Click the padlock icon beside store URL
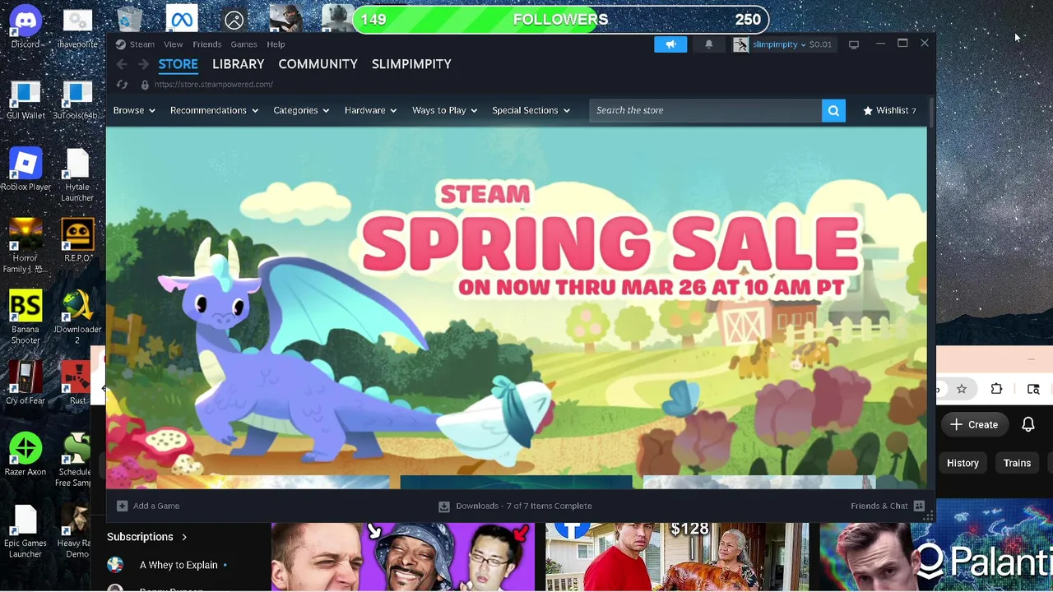 pos(145,85)
